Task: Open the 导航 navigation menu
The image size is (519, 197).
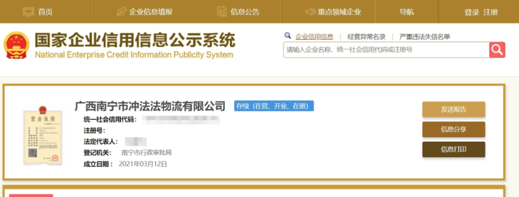Action: [x=407, y=12]
